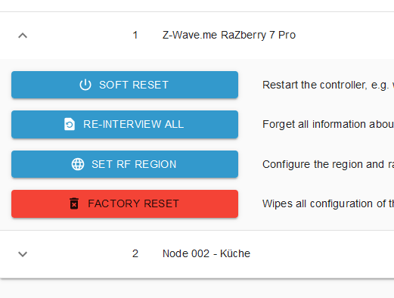394x298 pixels.
Task: Collapse the Z-Wave.me RaZberry 7 Pro row
Action: click(x=23, y=36)
